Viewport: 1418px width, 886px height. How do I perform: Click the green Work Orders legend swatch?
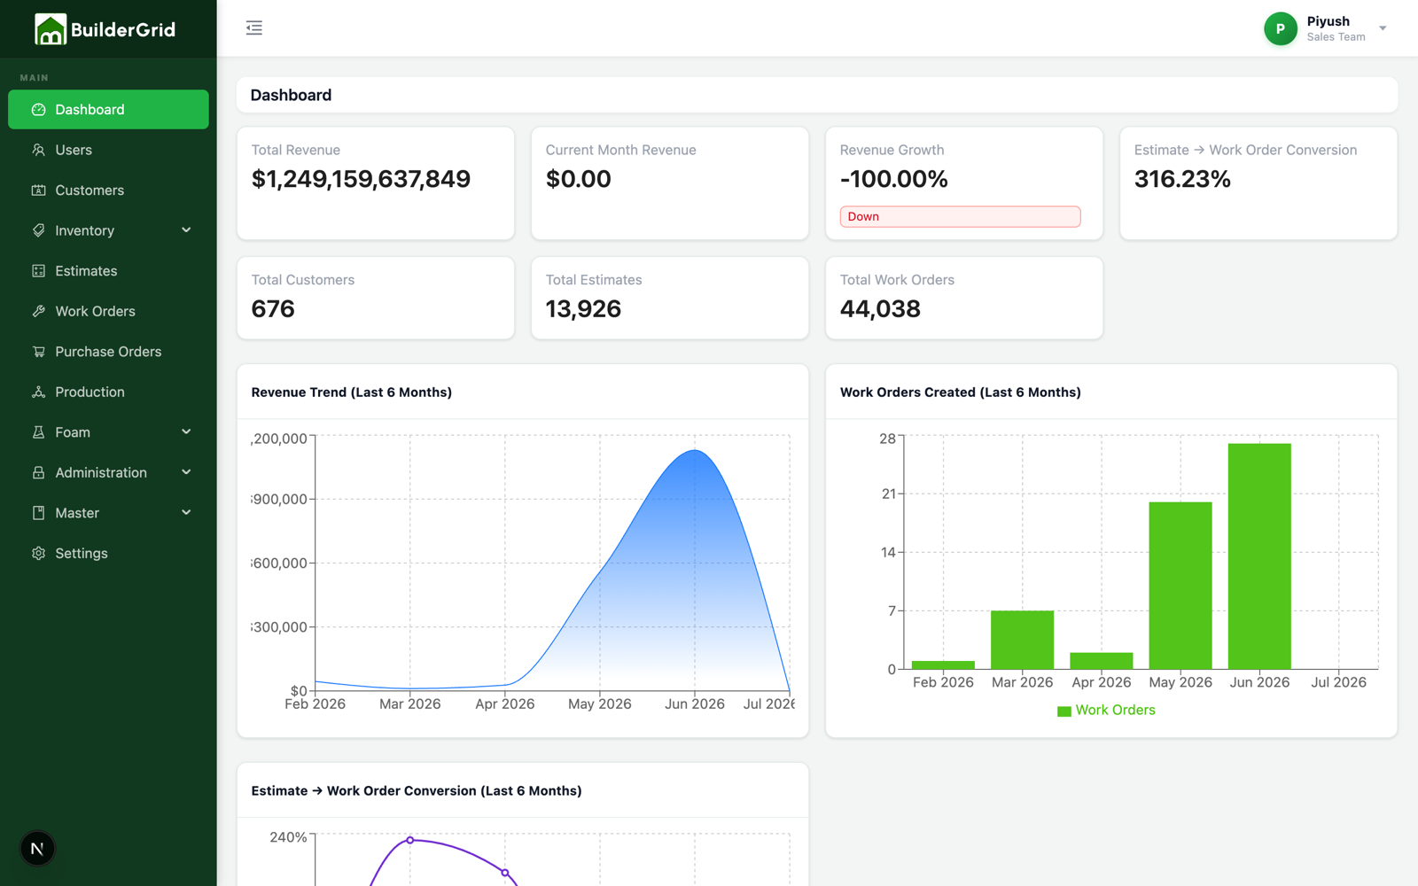point(1064,711)
